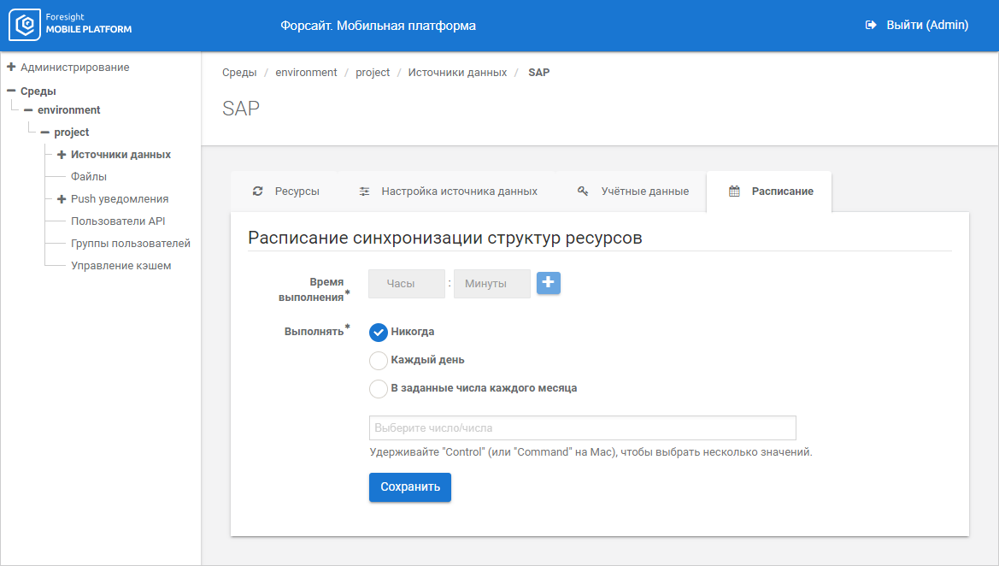Choose В заданные числа каждого месяца option
Screen dimensions: 999x566
(x=379, y=388)
